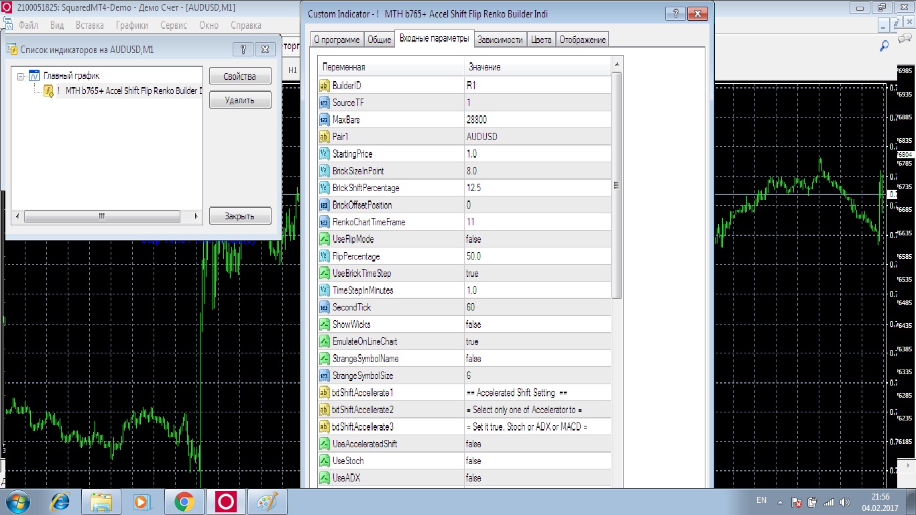Image resolution: width=916 pixels, height=515 pixels.
Task: Click the Свойства button
Action: click(240, 76)
